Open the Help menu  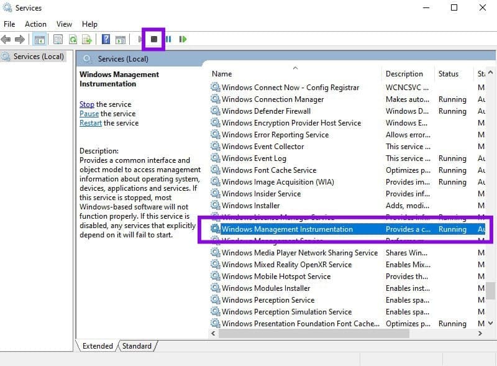coord(89,24)
